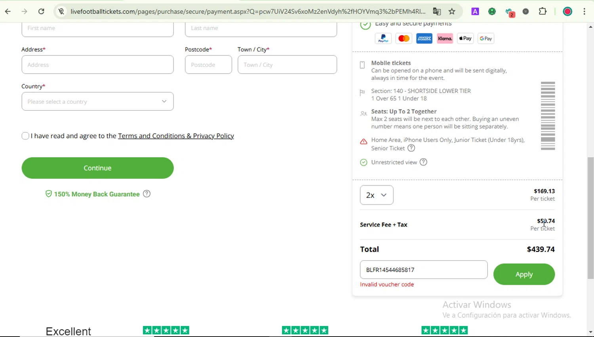594x337 pixels.
Task: Open the Extensions puzzle menu
Action: pyautogui.click(x=543, y=11)
